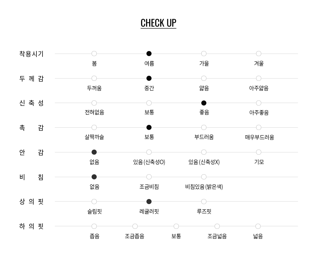This screenshot has height=270, width=317.
Task: Select the 슬림핏 top fit circle
Action: [x=94, y=202]
